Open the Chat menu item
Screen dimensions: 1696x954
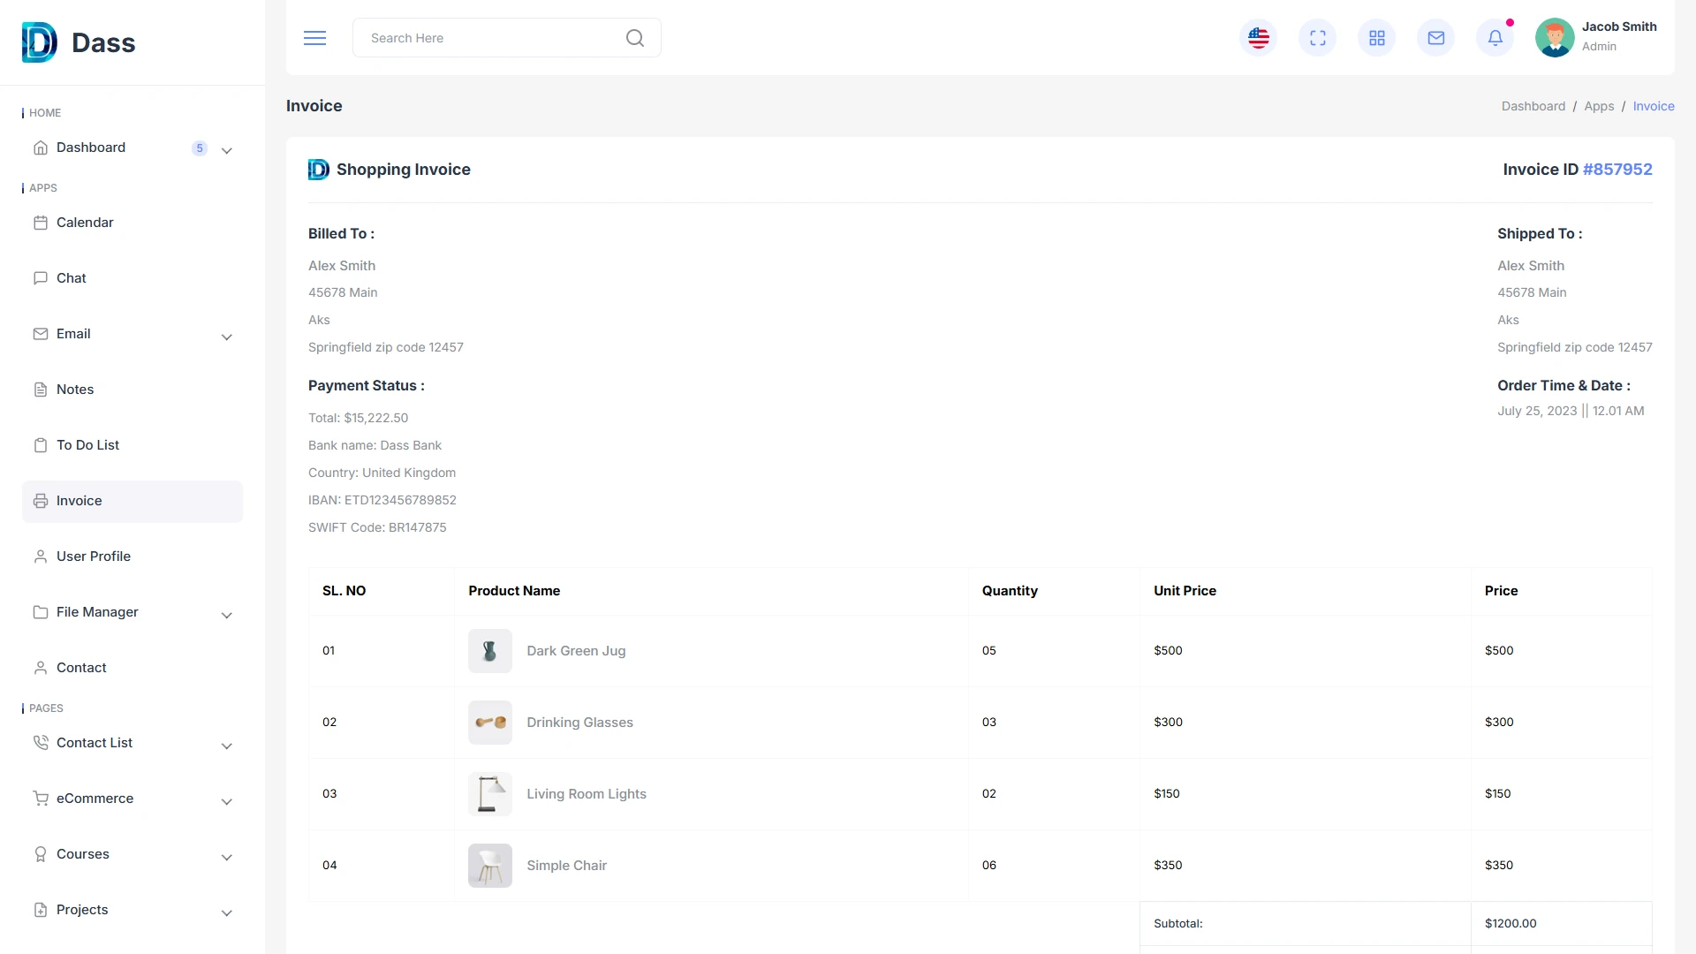click(x=132, y=278)
